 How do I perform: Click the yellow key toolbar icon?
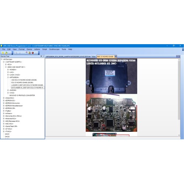pos(29,53)
